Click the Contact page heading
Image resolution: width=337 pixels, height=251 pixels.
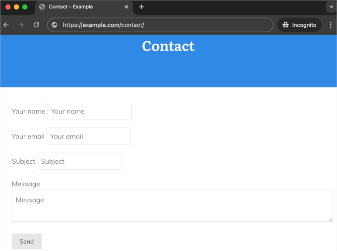click(168, 46)
